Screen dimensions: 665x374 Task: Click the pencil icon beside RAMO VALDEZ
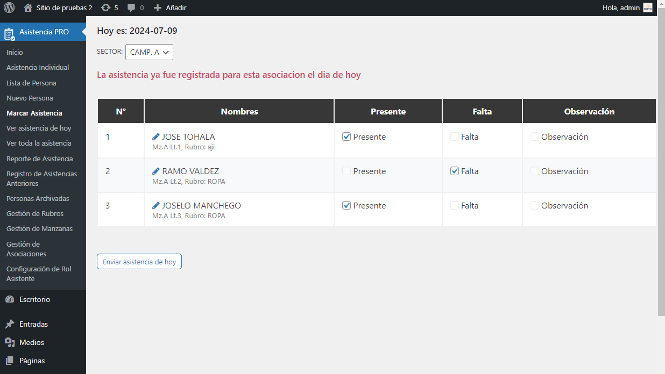pos(156,171)
